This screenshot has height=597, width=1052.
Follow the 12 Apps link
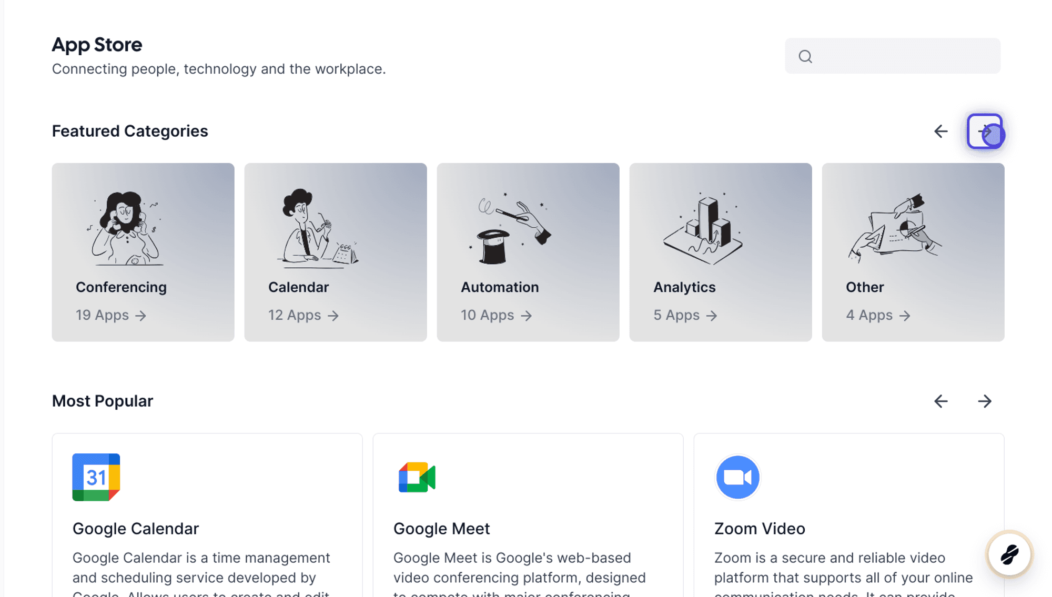[304, 315]
